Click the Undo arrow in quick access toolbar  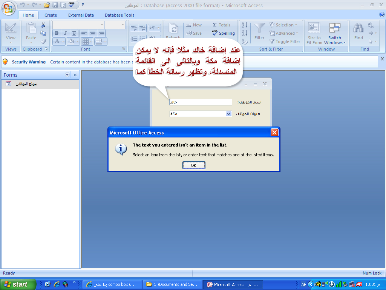click(23, 5)
